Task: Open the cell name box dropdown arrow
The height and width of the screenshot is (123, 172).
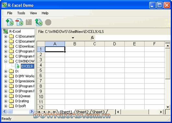Action: point(73,38)
